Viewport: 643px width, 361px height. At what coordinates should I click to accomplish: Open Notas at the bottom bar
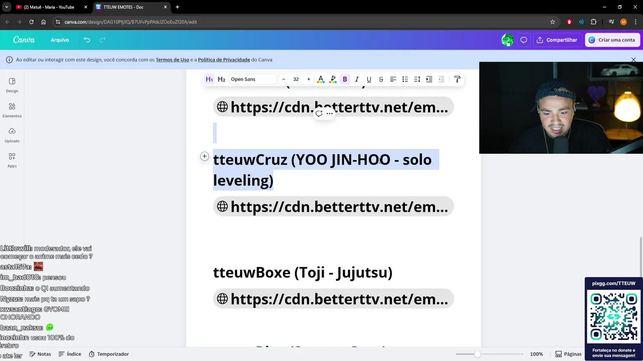[x=40, y=354]
